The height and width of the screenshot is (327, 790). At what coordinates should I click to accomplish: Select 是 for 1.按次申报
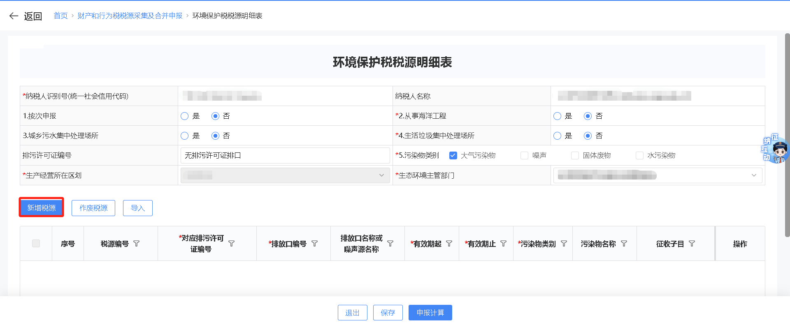(x=185, y=116)
